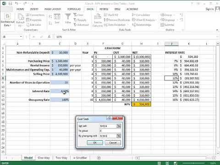Reapply the filter
This screenshot has height=165, width=220.
coord(80,20)
